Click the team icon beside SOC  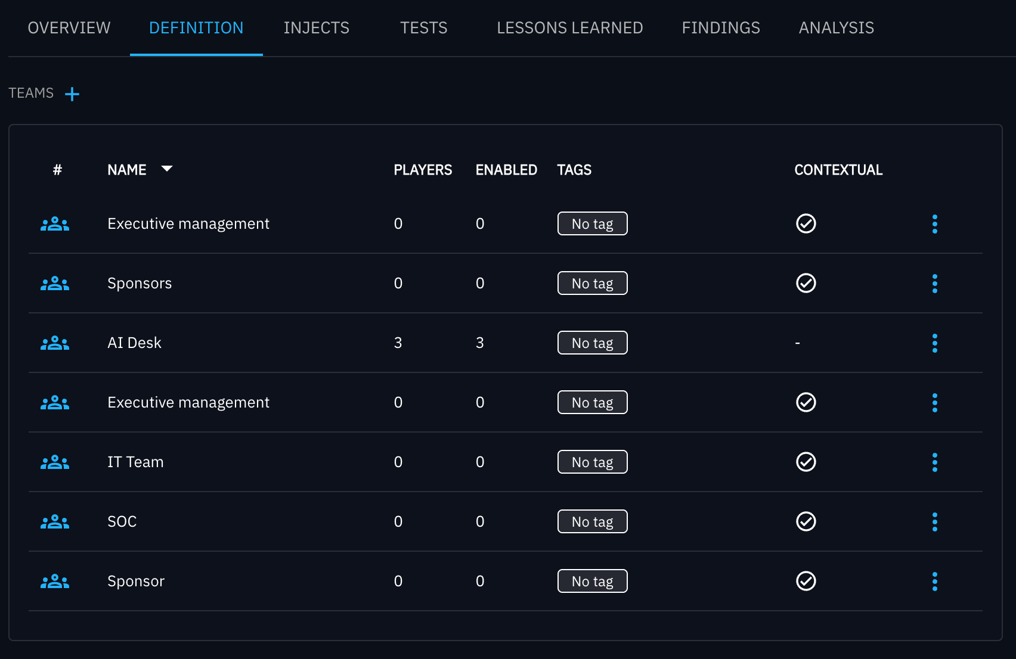tap(55, 522)
